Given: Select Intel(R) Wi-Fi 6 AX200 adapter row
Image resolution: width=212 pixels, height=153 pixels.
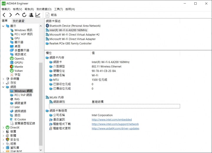Looking at the screenshot, I should click(x=67, y=30).
